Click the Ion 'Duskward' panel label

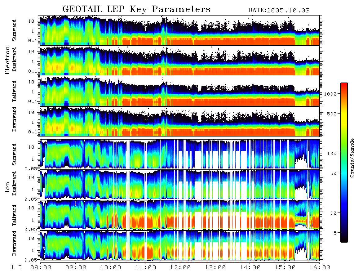click(14, 183)
